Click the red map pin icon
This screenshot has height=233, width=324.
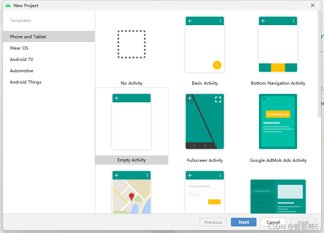pyautogui.click(x=132, y=197)
